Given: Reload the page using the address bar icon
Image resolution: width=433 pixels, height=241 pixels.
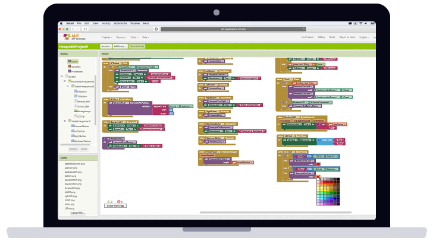Looking at the screenshot, I should pyautogui.click(x=303, y=29).
